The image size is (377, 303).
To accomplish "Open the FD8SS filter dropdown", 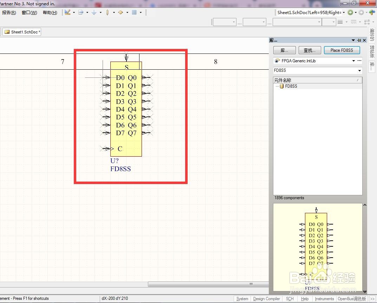I will [x=359, y=71].
